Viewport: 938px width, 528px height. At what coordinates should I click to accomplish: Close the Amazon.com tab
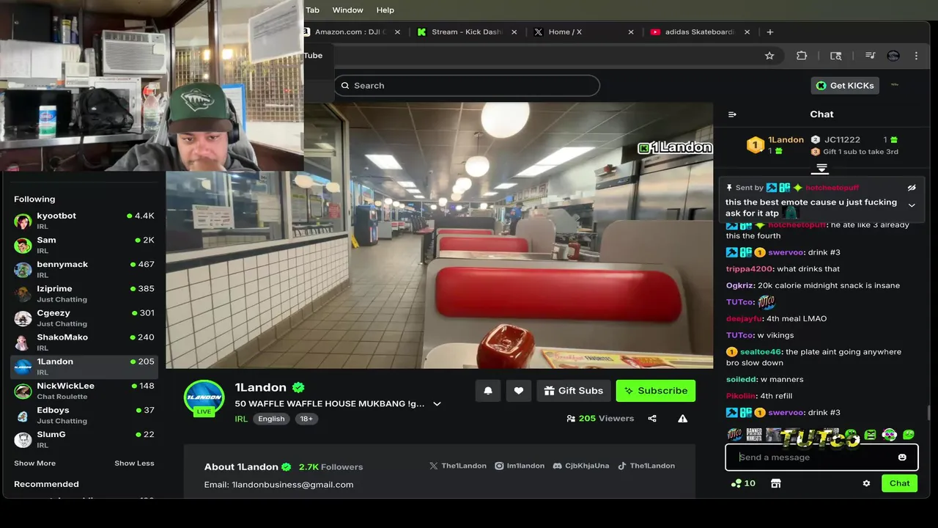(398, 32)
